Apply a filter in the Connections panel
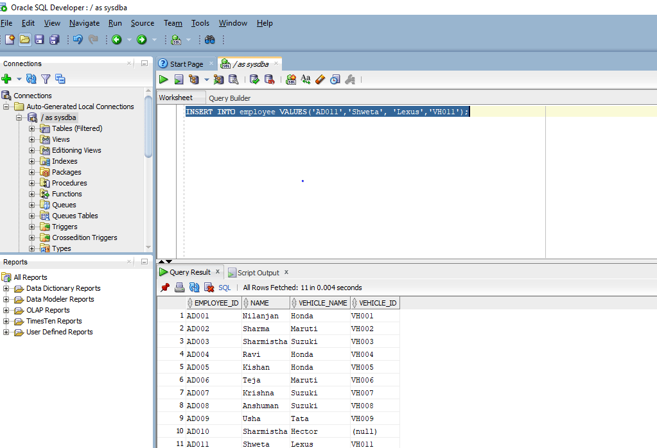 point(46,79)
